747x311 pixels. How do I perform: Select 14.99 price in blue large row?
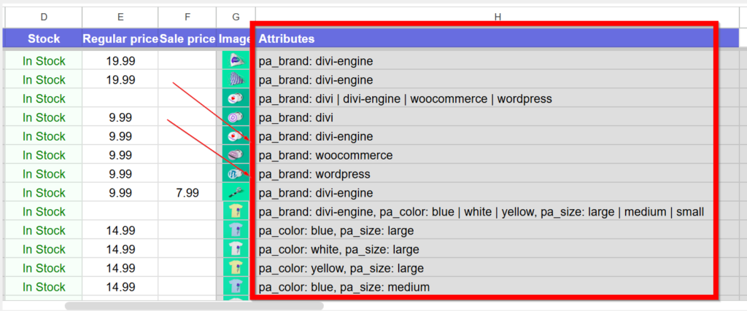click(x=120, y=231)
